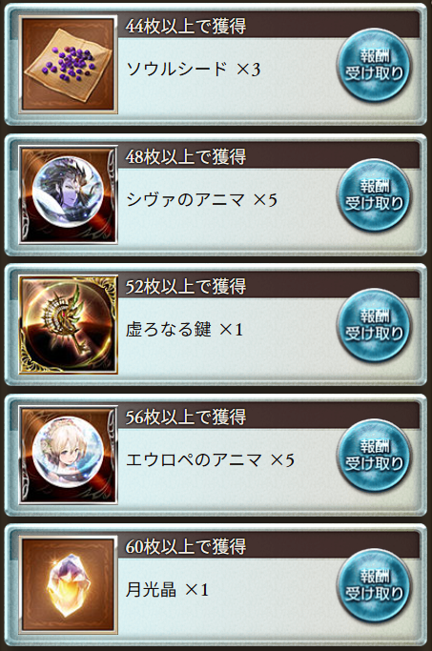432x651 pixels.
Task: Claim reward for 48枚 シヴァのアニマ
Action: point(374,195)
